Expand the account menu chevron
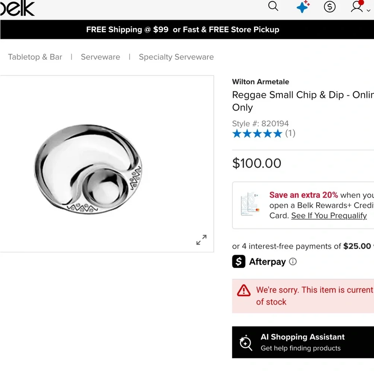374x374 pixels. click(x=368, y=10)
